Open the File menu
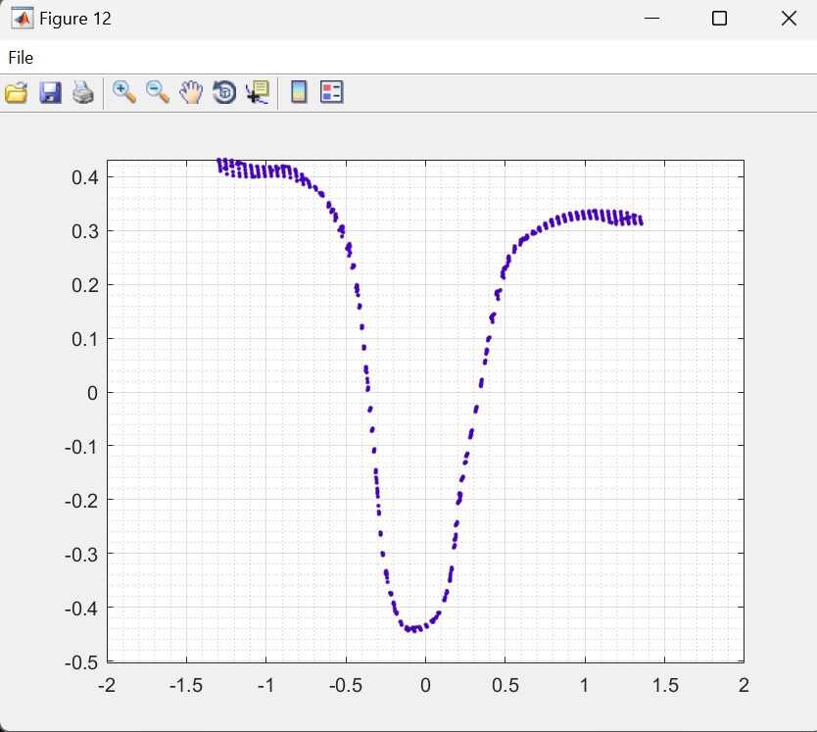Image resolution: width=817 pixels, height=732 pixels. 21,58
